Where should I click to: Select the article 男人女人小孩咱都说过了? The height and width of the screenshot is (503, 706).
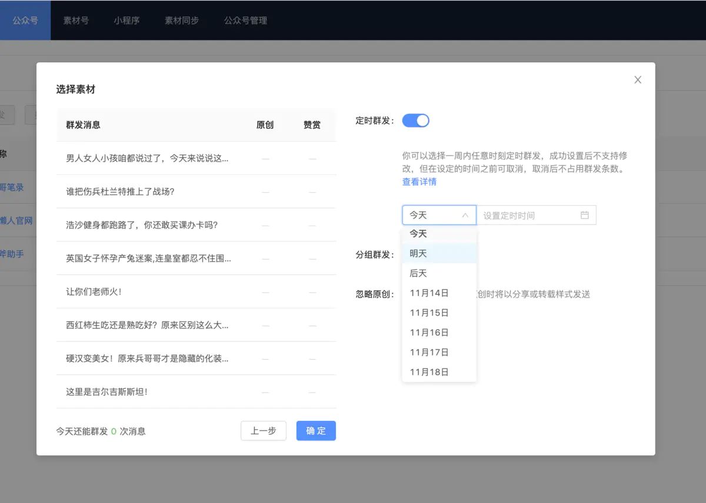196,158
